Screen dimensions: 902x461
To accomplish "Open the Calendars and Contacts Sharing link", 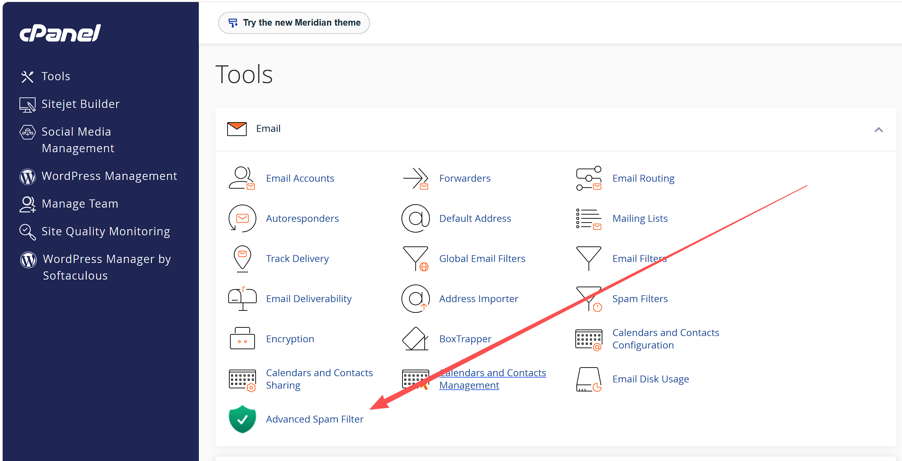I will (319, 379).
